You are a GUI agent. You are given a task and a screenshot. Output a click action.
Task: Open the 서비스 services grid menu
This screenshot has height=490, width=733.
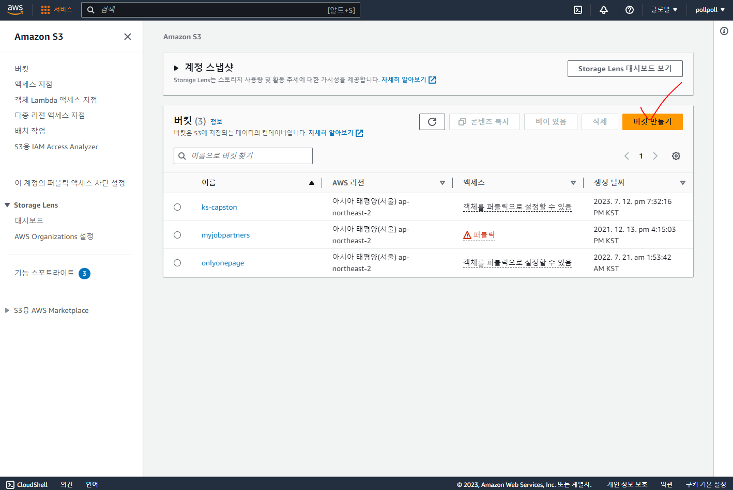click(56, 10)
